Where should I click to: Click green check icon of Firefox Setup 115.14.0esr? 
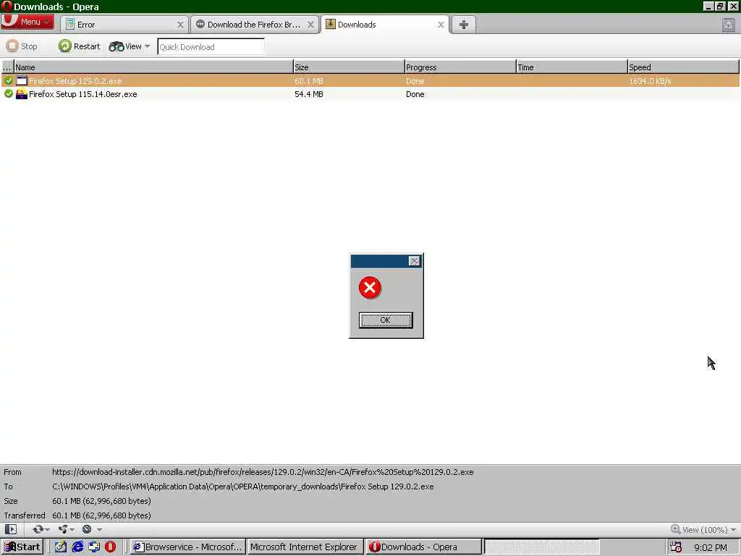(9, 94)
